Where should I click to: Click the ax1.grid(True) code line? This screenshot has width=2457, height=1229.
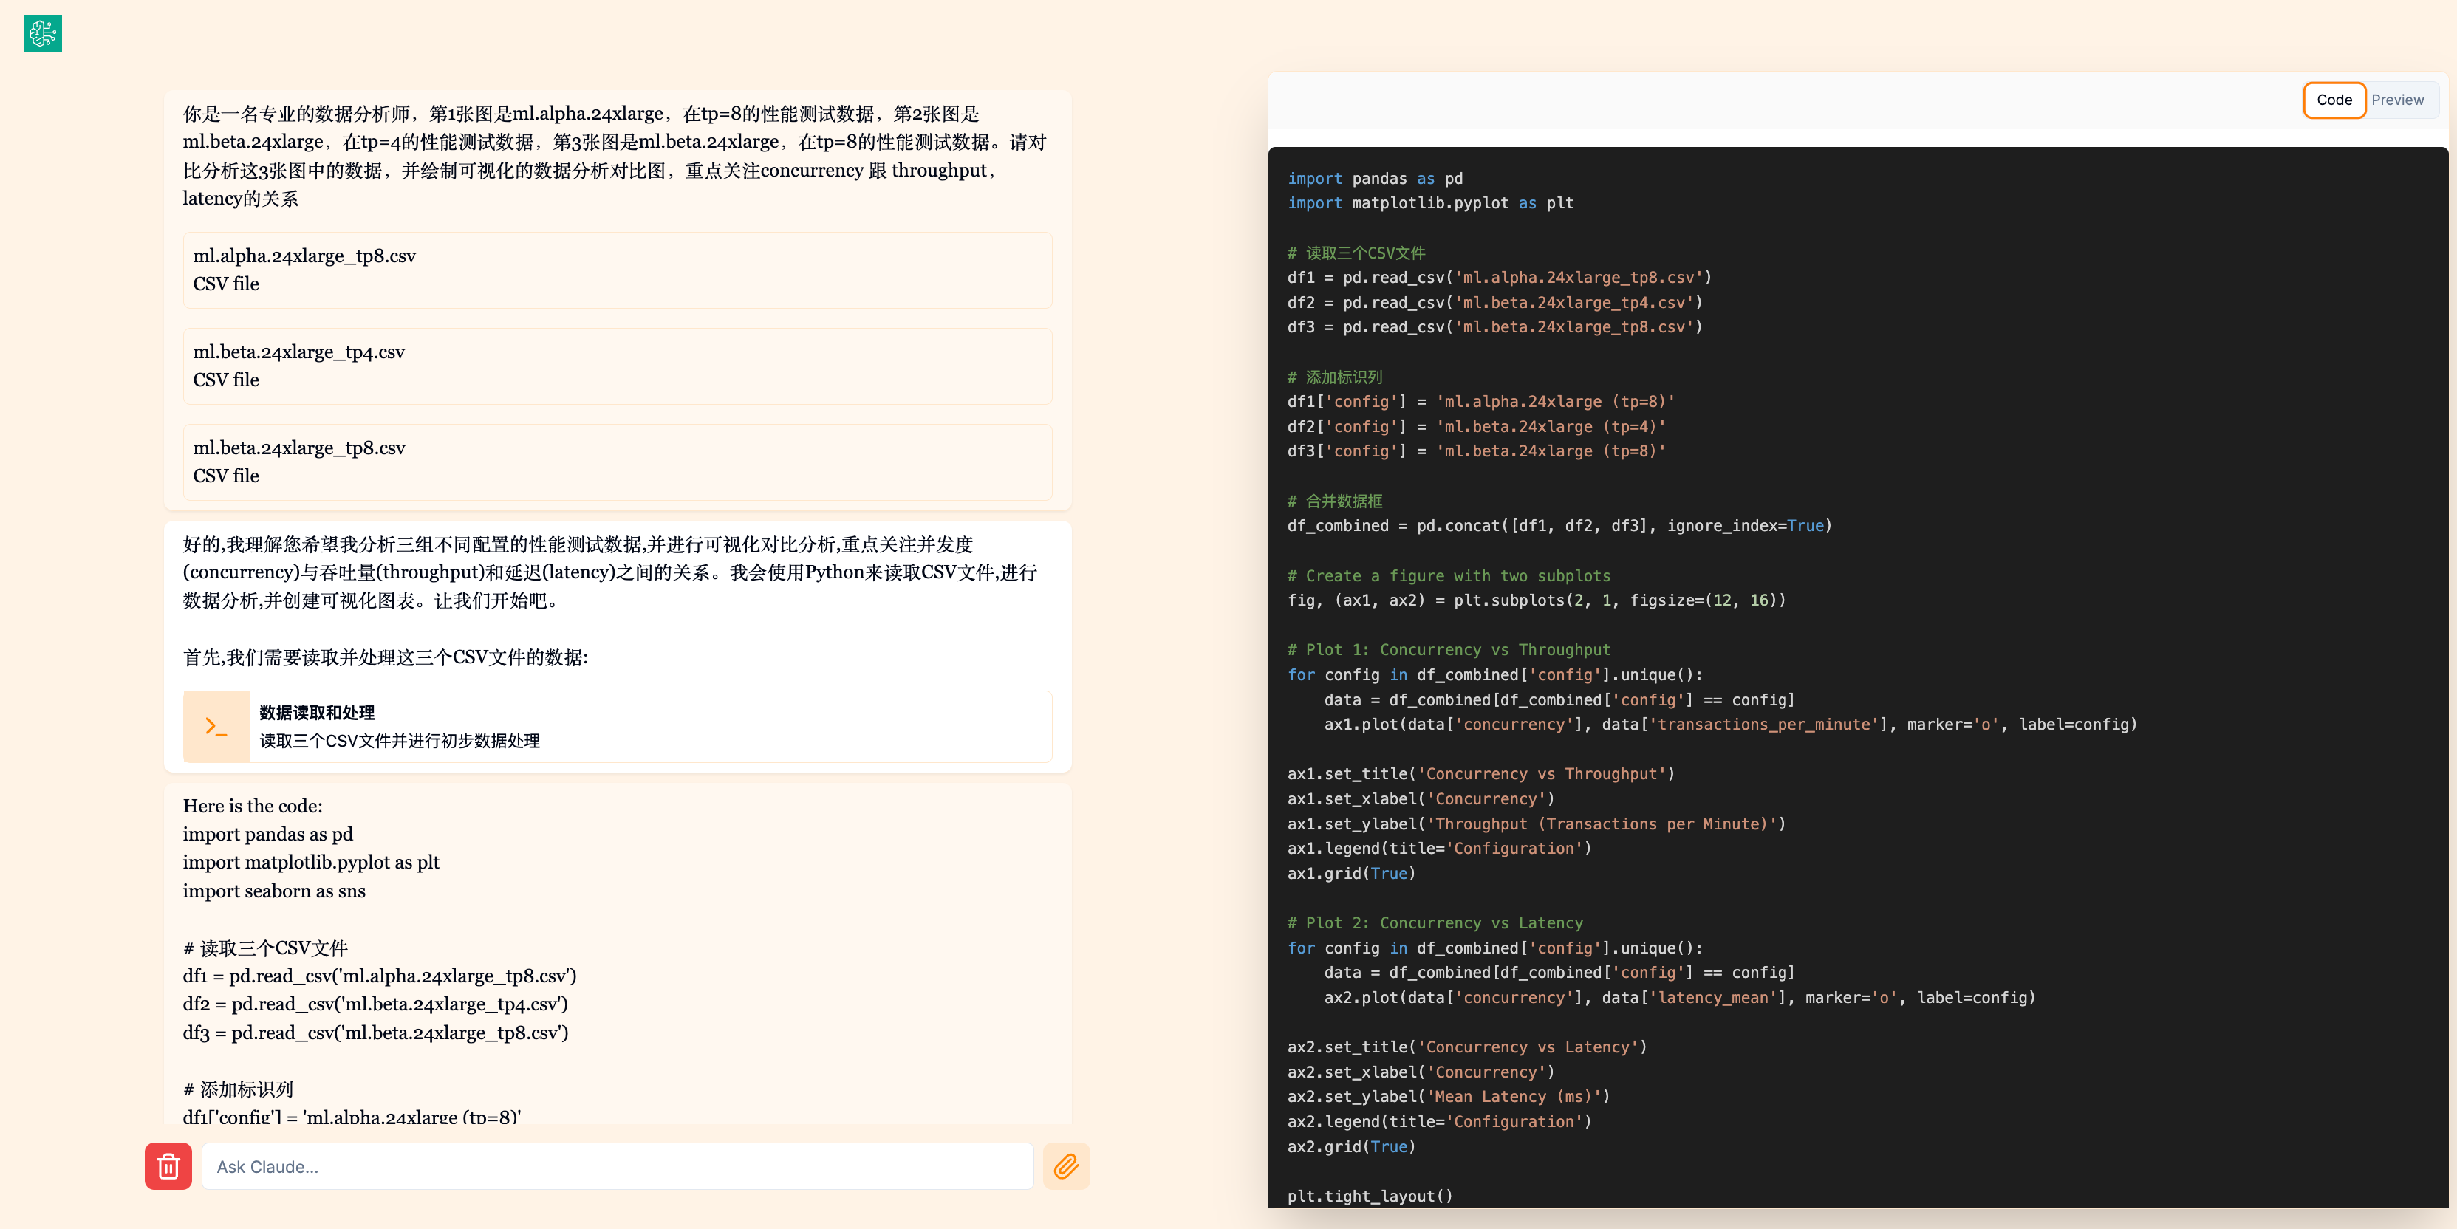click(1352, 873)
